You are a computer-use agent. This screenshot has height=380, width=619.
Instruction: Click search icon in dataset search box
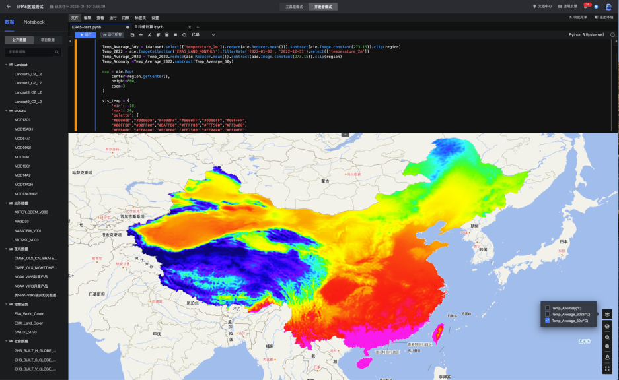(58, 51)
